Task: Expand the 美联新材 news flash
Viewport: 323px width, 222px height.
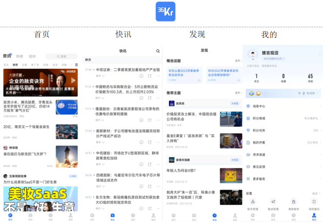Action: pyautogui.click(x=100, y=142)
